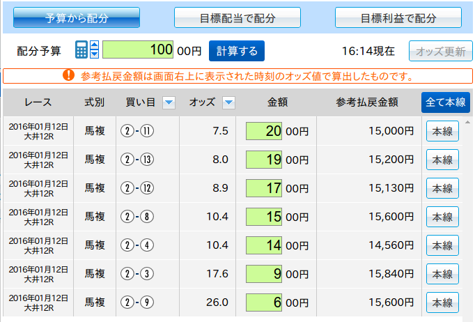Image resolution: width=475 pixels, height=322 pixels.
Task: Decrease budget with the down stepper arrow
Action: click(94, 55)
